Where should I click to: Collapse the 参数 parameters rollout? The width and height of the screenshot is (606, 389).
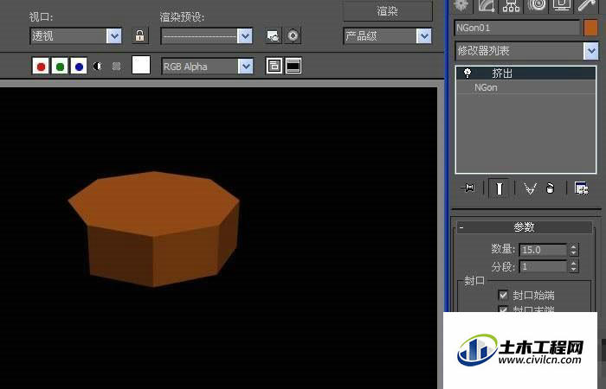click(x=525, y=227)
